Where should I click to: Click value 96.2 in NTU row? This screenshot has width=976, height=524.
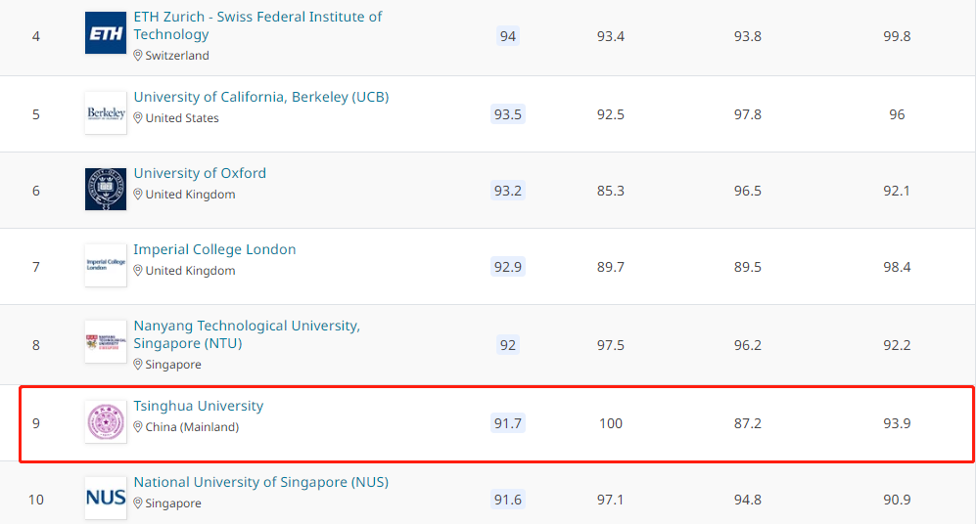[748, 345]
